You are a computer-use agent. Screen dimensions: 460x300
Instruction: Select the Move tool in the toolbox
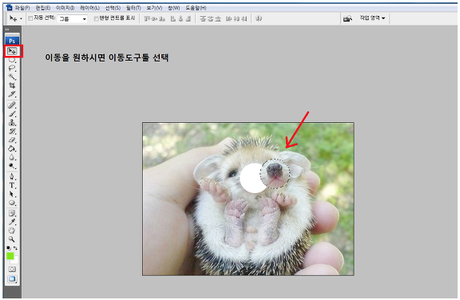(12, 51)
